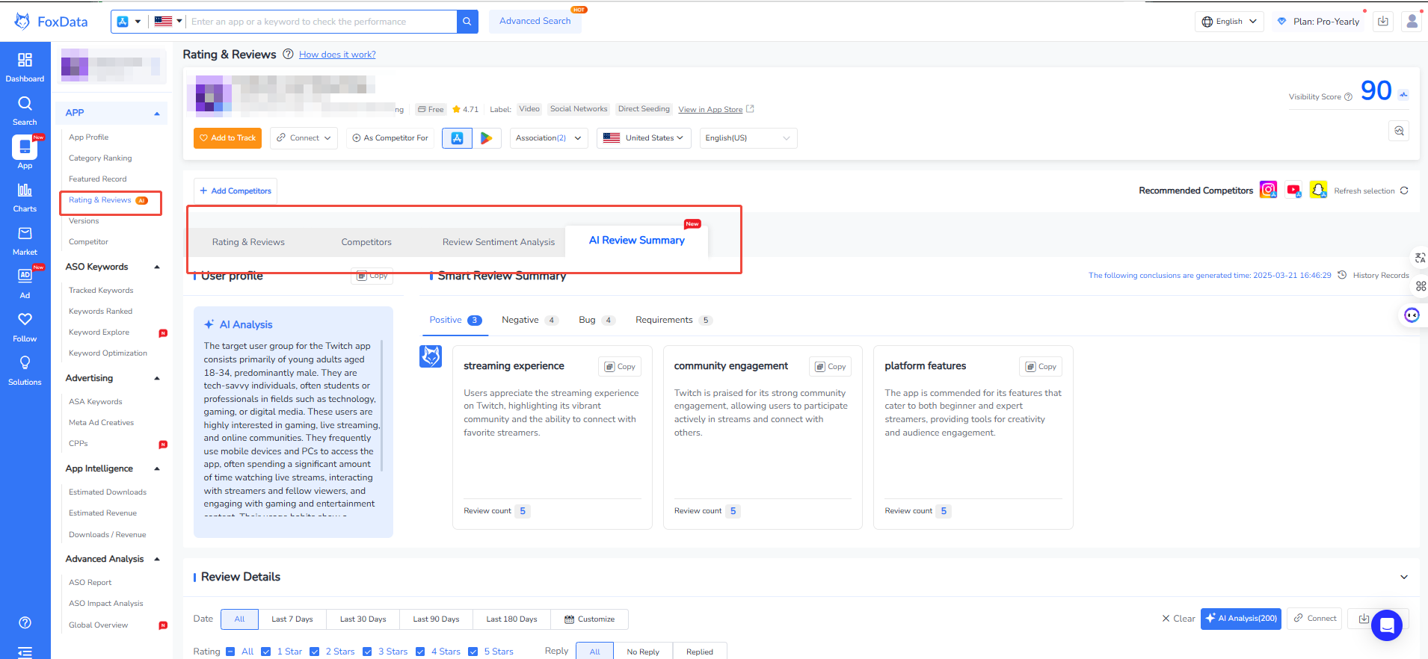Switch to Review Sentiment Analysis tab

pos(499,242)
